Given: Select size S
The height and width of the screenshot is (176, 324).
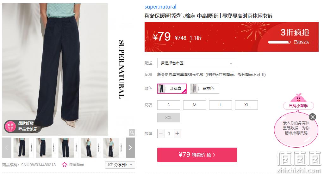Looking at the screenshot, I should point(169,105).
